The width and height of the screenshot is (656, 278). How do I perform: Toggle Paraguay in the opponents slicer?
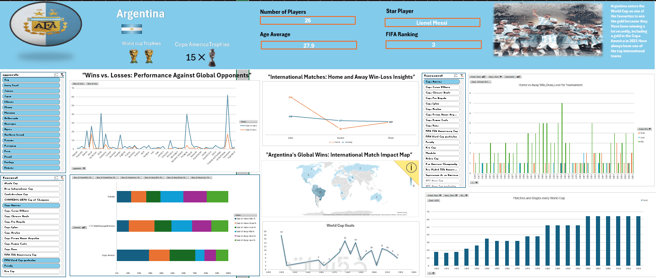point(31,146)
